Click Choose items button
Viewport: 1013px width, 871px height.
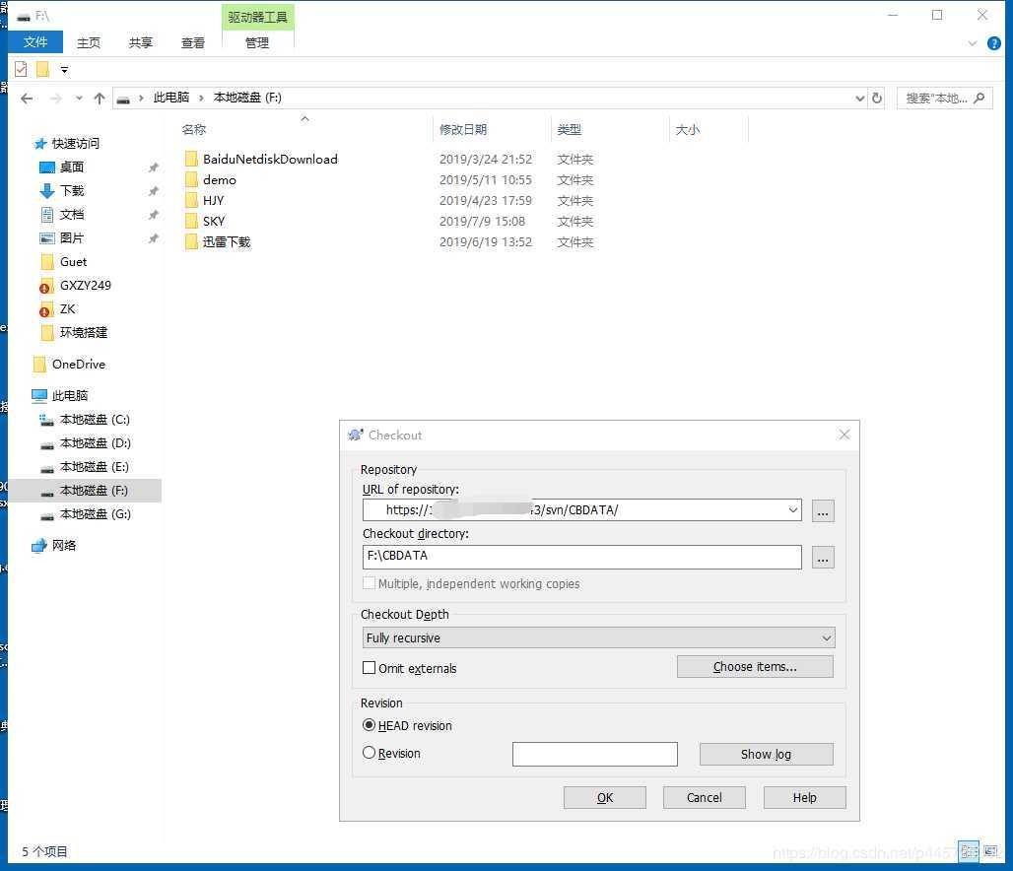pyautogui.click(x=755, y=667)
